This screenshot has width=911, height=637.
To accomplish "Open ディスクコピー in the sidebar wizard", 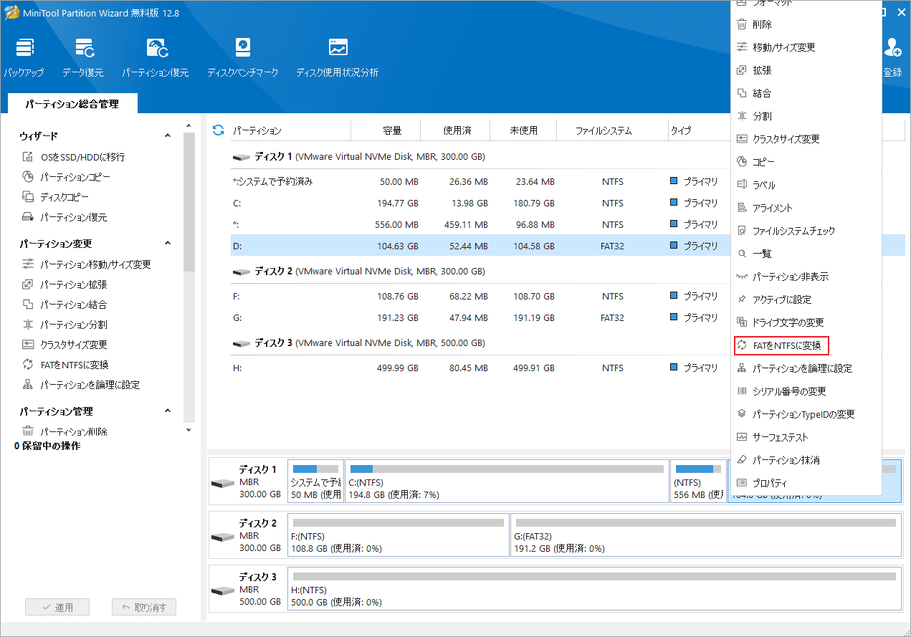I will point(56,197).
